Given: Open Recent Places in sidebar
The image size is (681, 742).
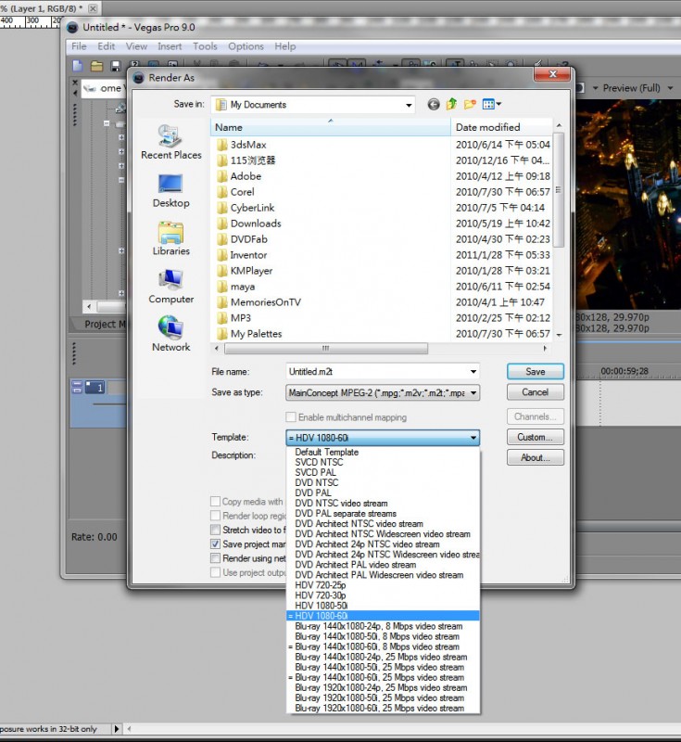Looking at the screenshot, I should tap(170, 143).
